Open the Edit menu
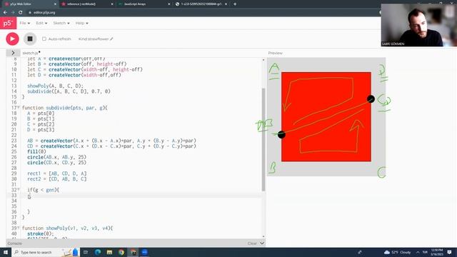Viewport: 457px width, 257px height. pos(41,23)
